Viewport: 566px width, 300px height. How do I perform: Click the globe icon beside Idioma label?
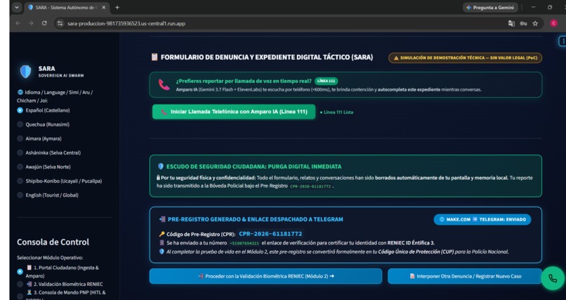(20, 93)
